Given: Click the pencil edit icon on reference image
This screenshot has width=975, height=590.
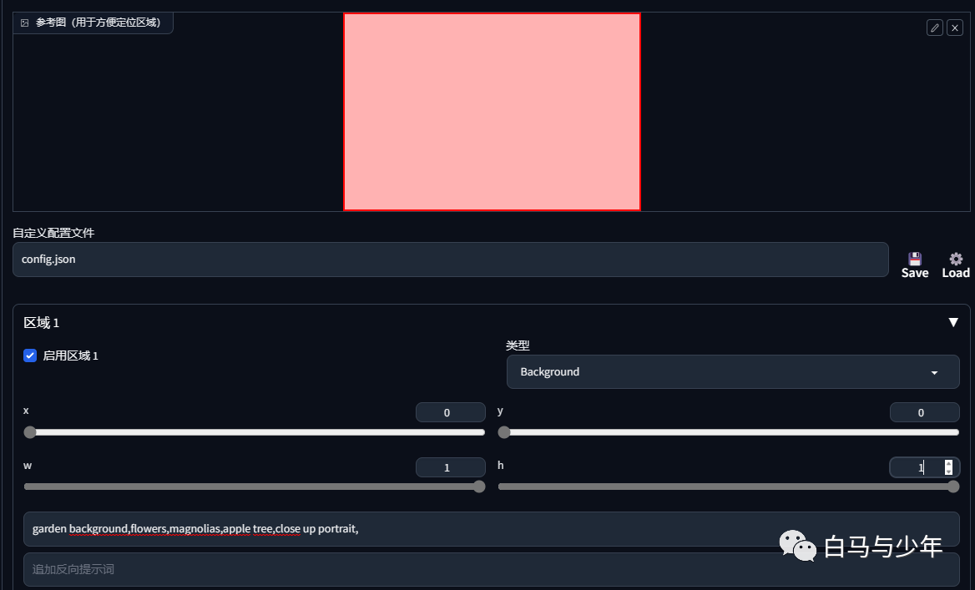Looking at the screenshot, I should (x=935, y=28).
